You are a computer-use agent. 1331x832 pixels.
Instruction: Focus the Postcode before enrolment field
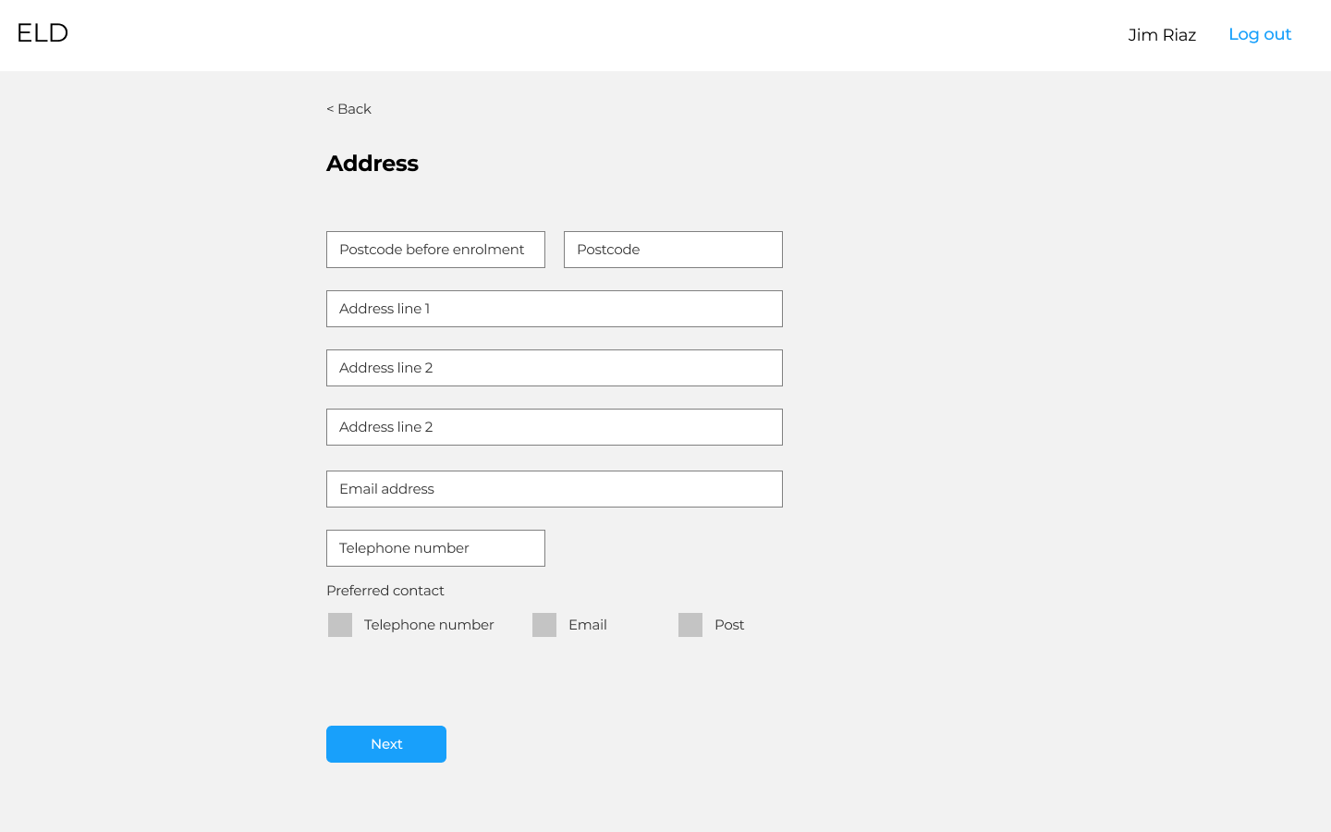(x=435, y=250)
